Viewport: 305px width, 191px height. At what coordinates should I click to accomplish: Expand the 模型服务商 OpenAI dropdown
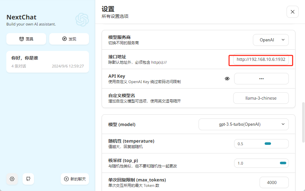click(271, 40)
